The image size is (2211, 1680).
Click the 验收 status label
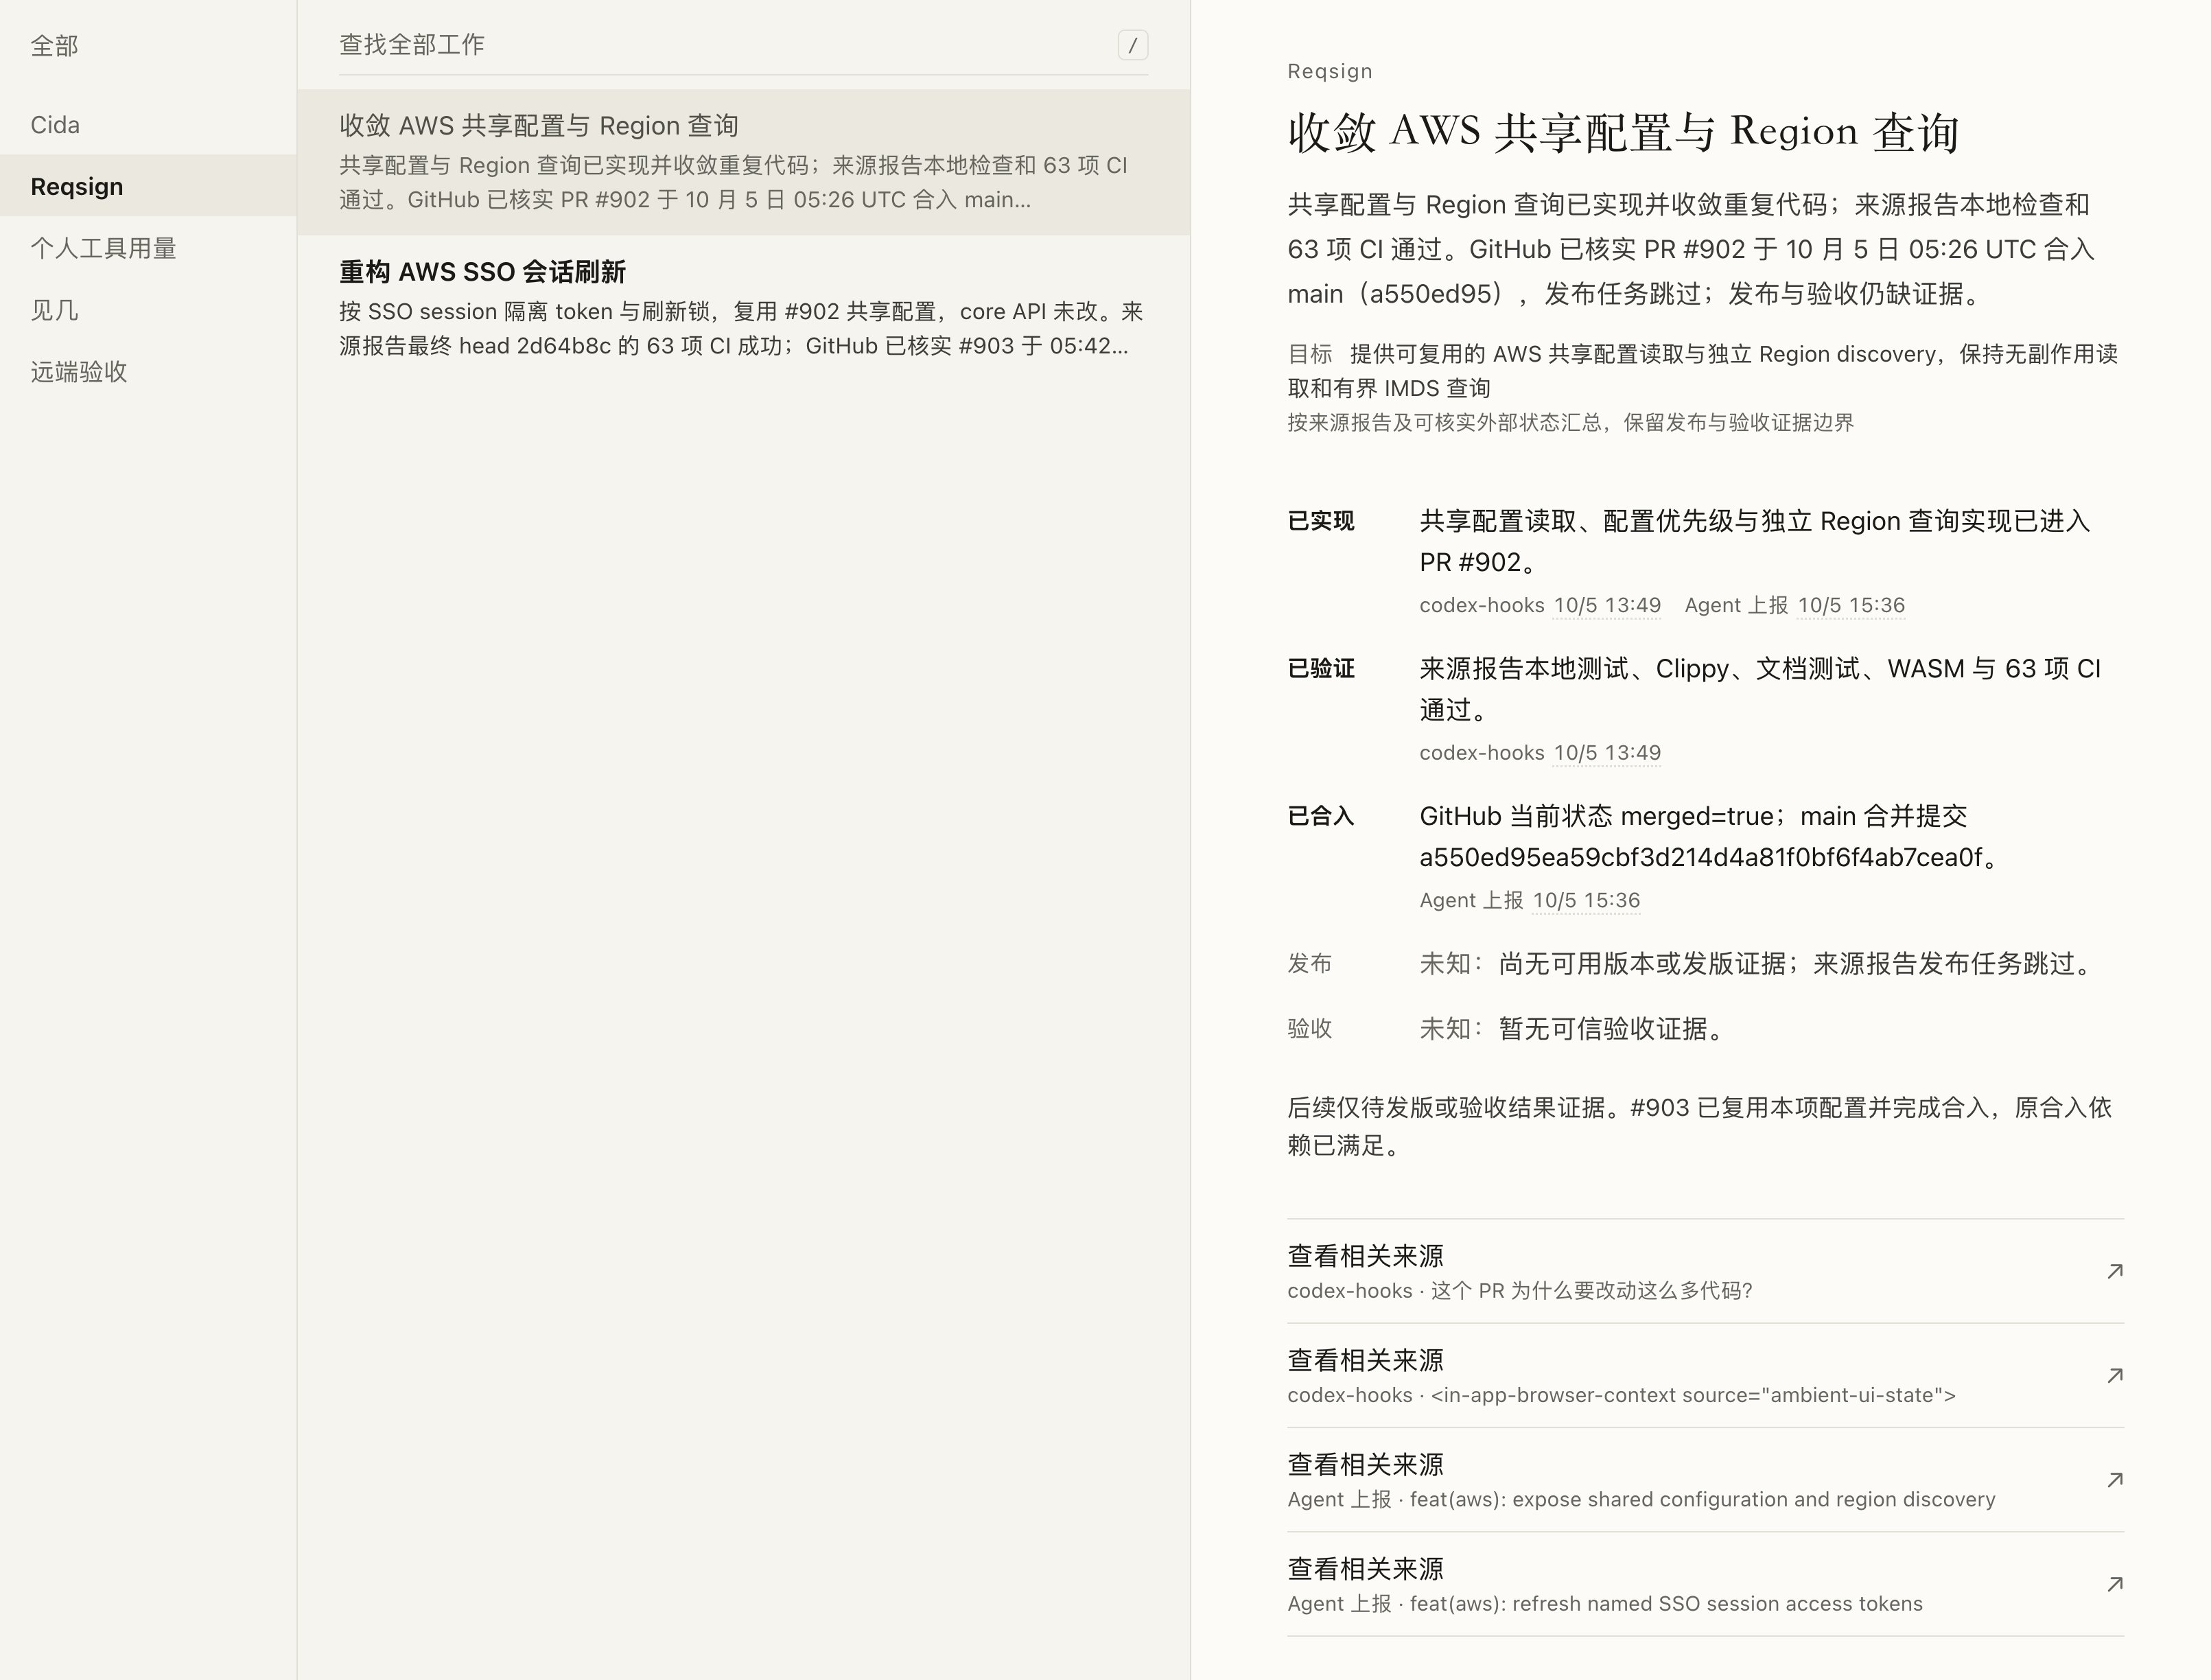[x=1309, y=1028]
